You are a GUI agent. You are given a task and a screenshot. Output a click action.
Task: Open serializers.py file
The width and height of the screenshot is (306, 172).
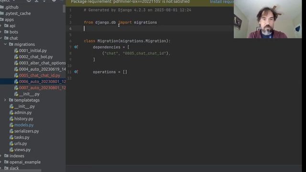coord(26,131)
